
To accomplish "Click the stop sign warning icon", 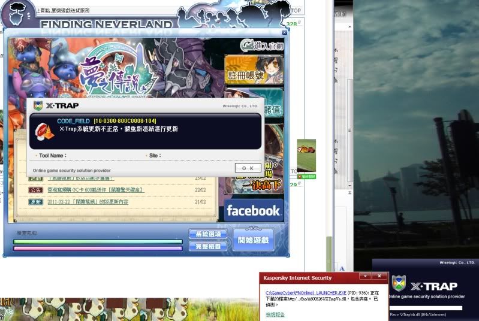I will point(44,132).
